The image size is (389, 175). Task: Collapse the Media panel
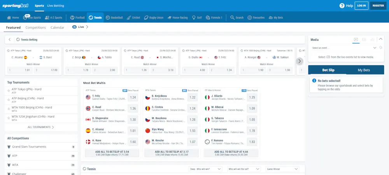click(x=381, y=39)
